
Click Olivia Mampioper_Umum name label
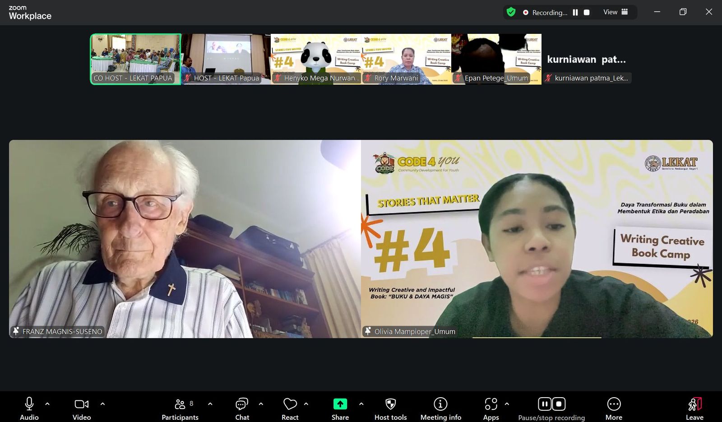click(415, 332)
